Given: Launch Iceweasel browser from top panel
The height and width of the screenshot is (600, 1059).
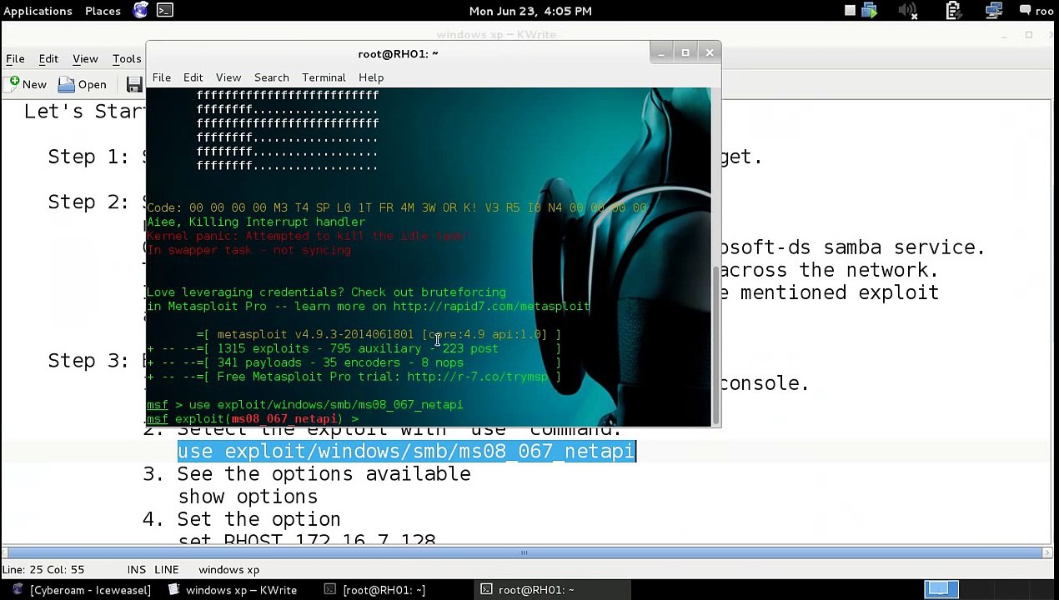Looking at the screenshot, I should click(x=141, y=10).
